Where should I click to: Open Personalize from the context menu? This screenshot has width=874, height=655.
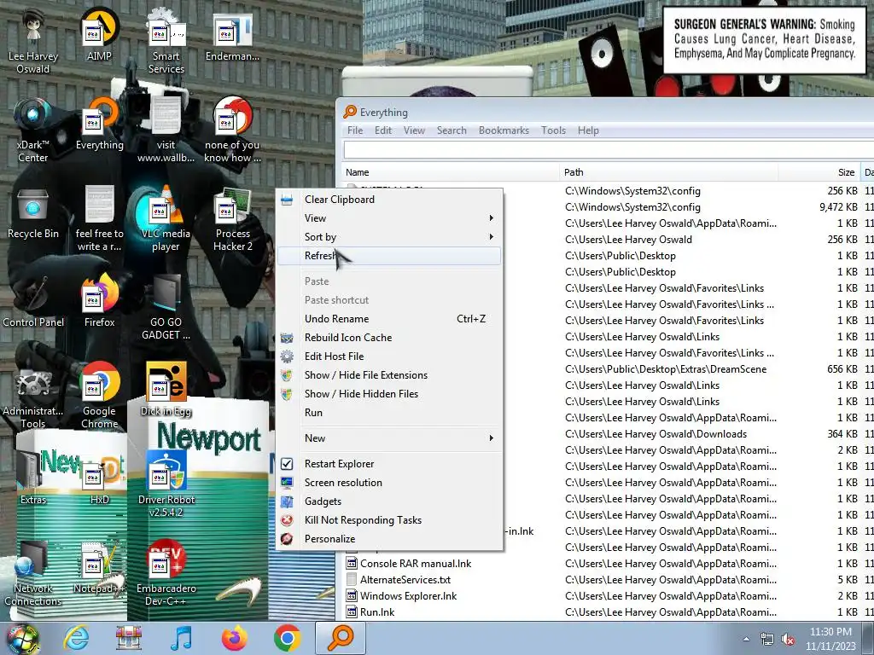(x=388, y=539)
